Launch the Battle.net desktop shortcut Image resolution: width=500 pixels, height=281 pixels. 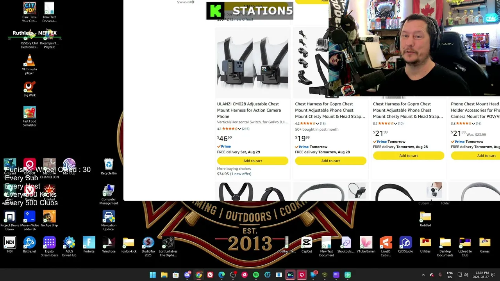click(x=29, y=245)
